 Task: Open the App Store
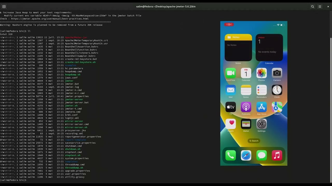(x=261, y=107)
